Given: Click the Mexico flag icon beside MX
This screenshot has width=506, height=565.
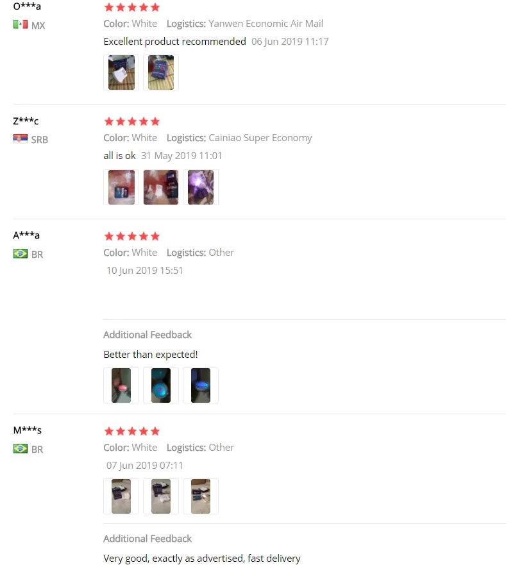Looking at the screenshot, I should (21, 24).
